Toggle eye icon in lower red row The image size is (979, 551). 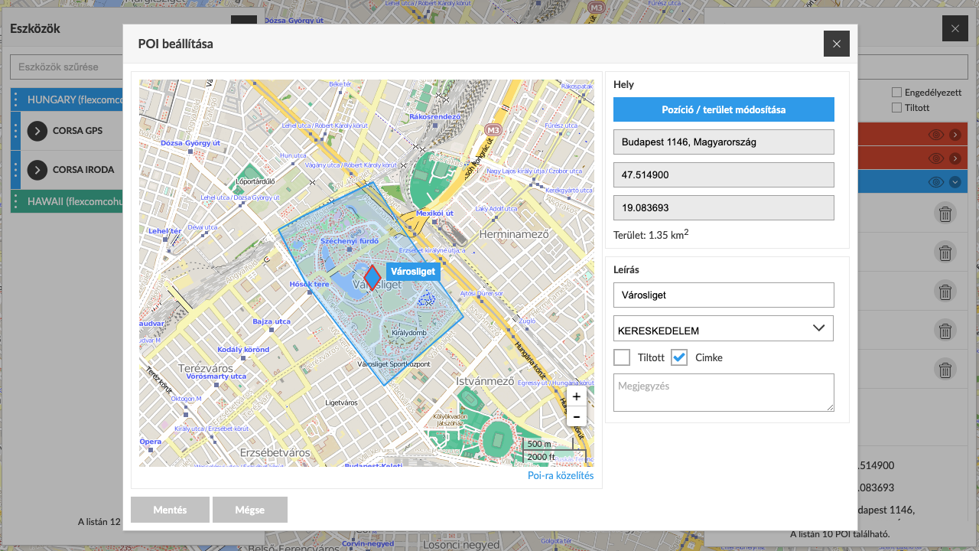pyautogui.click(x=936, y=158)
